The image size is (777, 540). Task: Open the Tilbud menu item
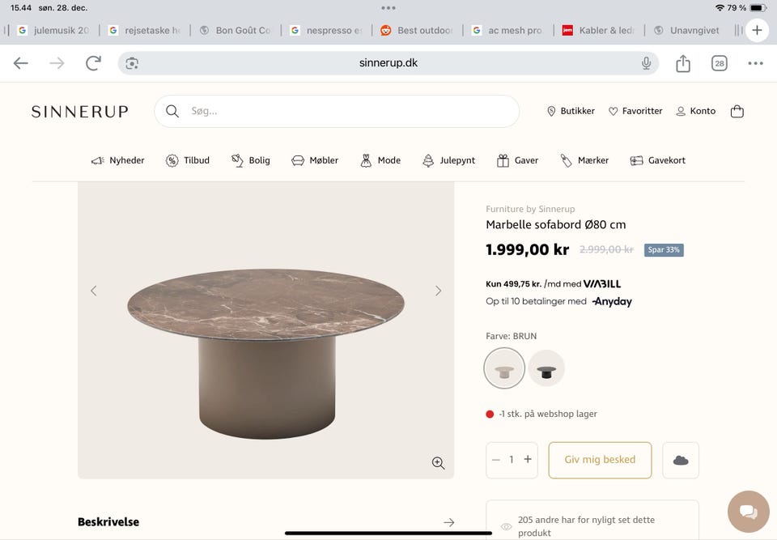pos(188,160)
